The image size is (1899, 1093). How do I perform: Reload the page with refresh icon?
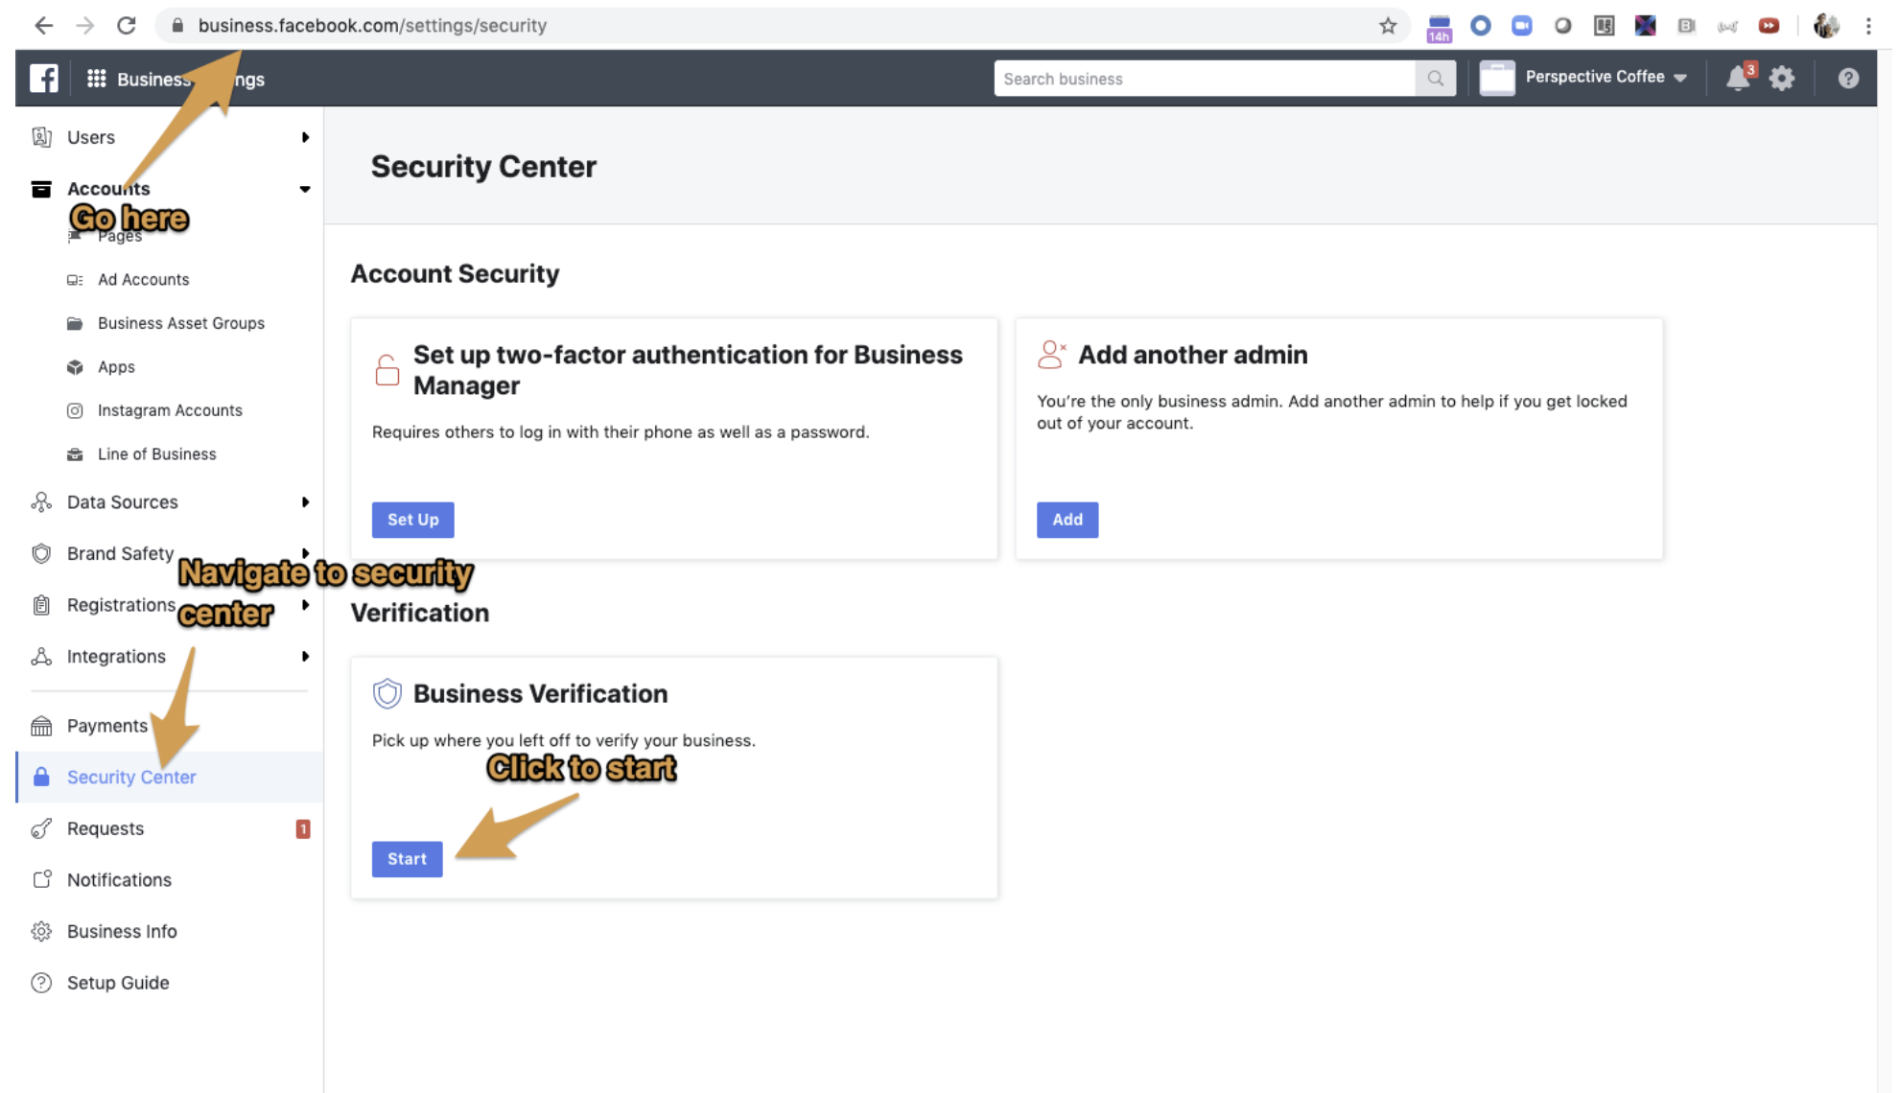127,26
